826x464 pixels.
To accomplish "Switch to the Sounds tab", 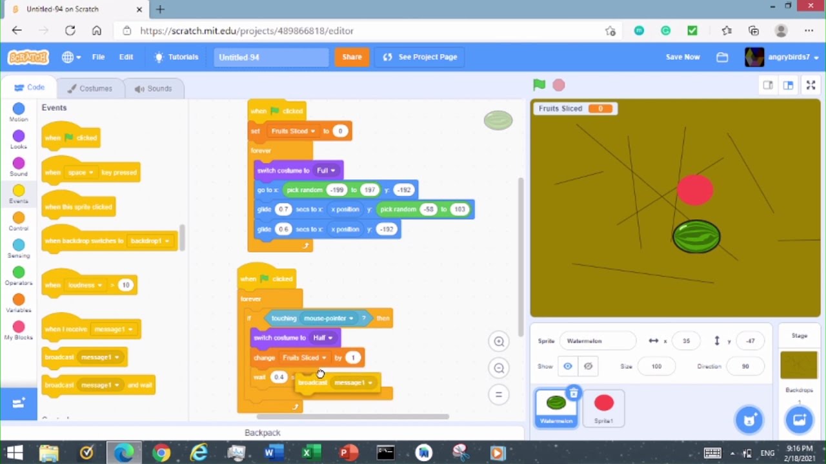I will pyautogui.click(x=153, y=88).
